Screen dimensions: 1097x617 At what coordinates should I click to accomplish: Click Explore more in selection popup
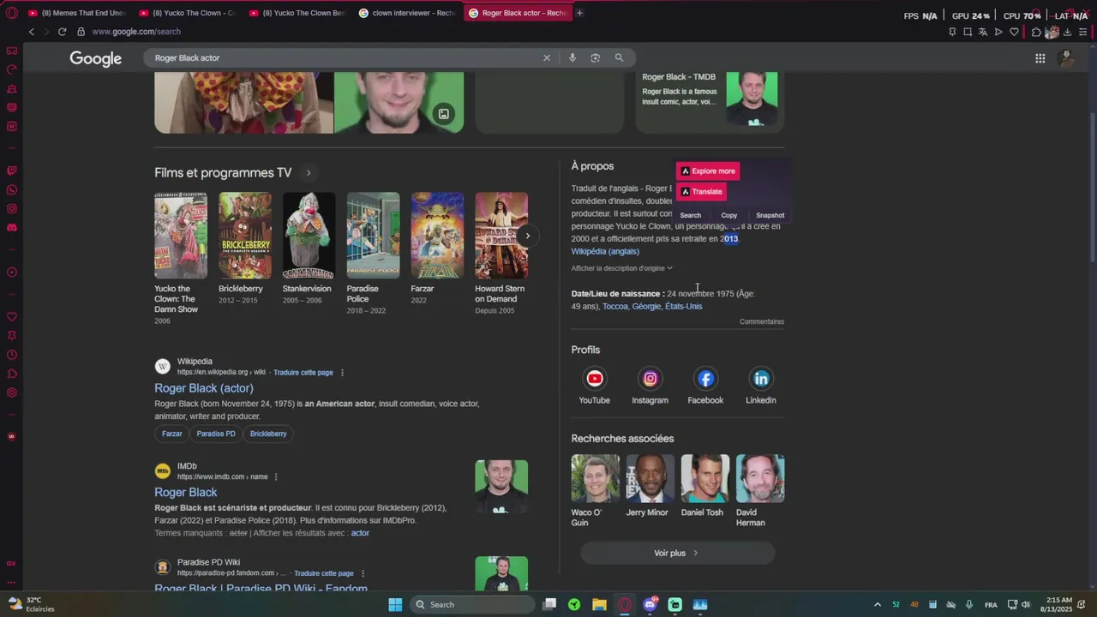point(708,171)
